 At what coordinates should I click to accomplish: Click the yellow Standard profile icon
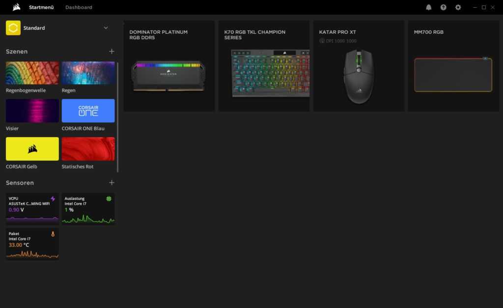click(13, 28)
